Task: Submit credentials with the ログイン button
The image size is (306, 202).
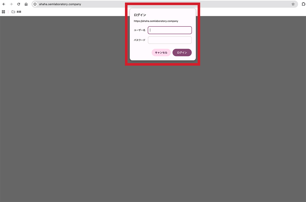Action: pos(182,52)
